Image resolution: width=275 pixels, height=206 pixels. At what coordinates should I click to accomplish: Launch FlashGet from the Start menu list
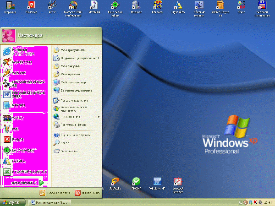coord(25,140)
